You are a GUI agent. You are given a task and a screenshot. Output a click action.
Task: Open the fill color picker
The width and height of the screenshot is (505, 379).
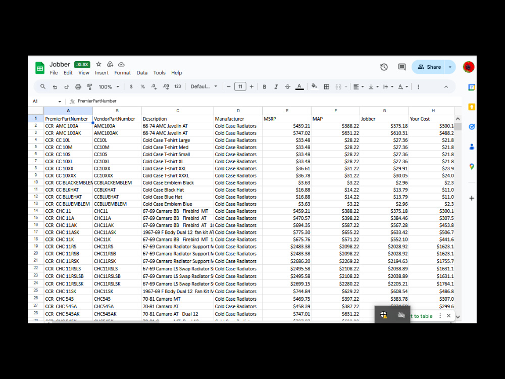314,86
